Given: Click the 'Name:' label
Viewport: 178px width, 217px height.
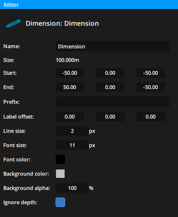Looking at the screenshot, I should [11, 46].
